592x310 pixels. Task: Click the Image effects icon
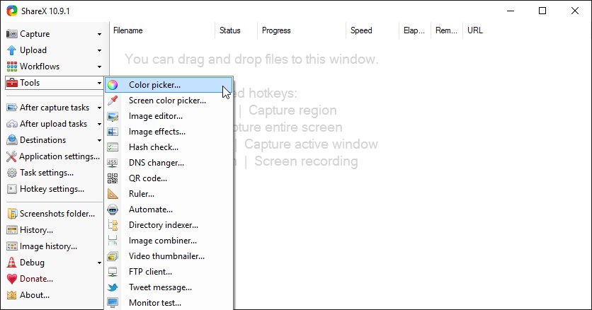pos(113,132)
